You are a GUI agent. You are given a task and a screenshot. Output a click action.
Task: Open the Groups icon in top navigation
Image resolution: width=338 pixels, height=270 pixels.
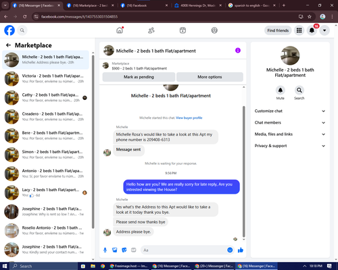coord(214,30)
